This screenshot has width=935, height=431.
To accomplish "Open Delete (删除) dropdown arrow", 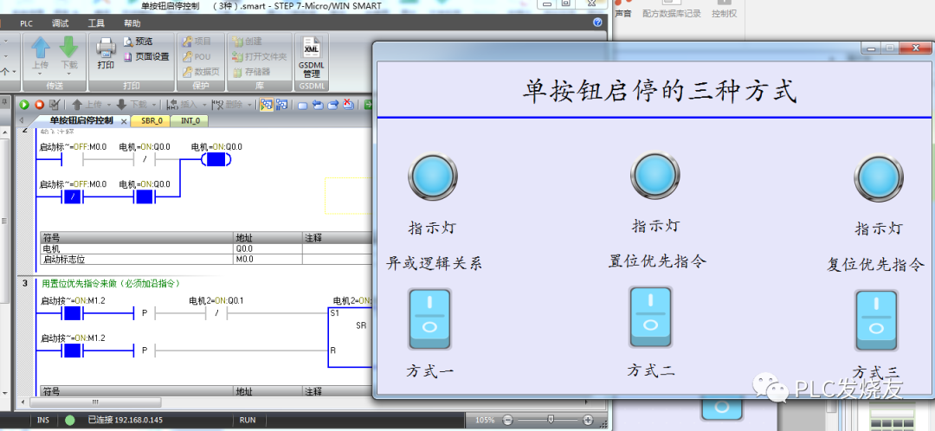I will point(248,105).
